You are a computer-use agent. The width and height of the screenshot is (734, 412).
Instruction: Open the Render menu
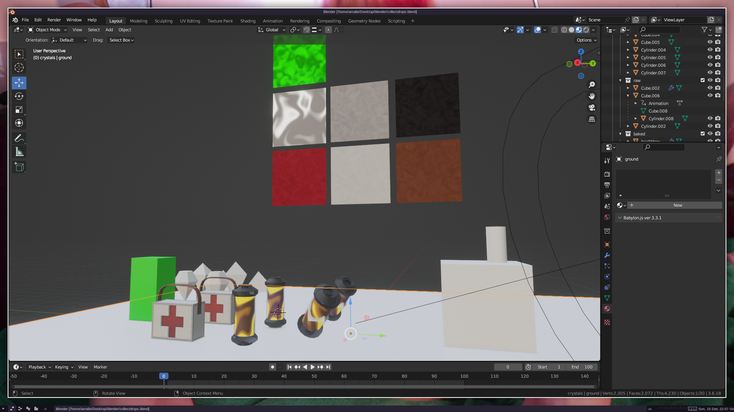pyautogui.click(x=54, y=20)
